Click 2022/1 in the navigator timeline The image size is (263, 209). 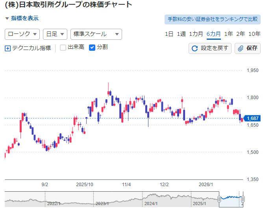(54, 203)
